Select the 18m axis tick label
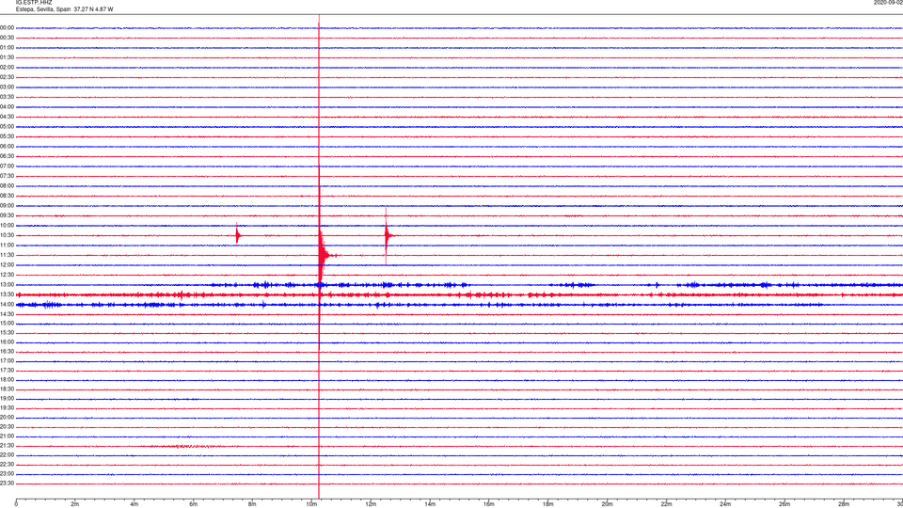Screen dimensions: 903x508 click(548, 504)
